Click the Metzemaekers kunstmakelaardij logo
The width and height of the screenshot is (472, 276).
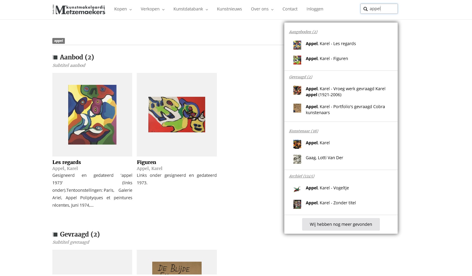[79, 10]
